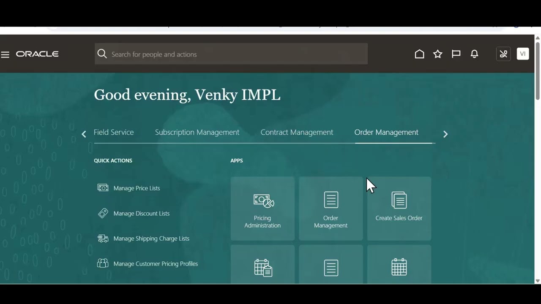Viewport: 541px width, 304px height.
Task: Open Order Management app tile
Action: [x=331, y=209]
